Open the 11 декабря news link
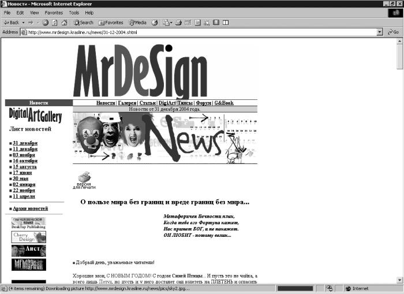 [25, 149]
